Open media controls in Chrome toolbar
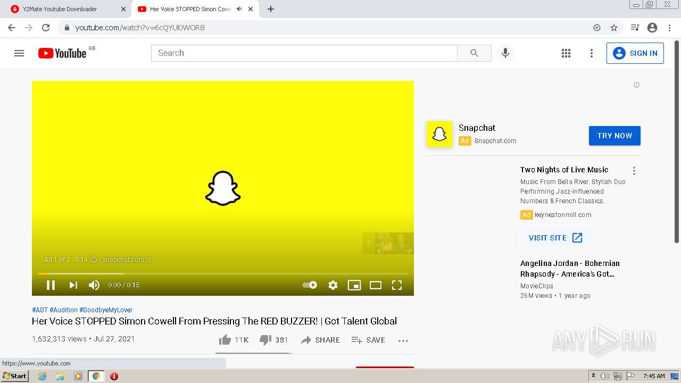The image size is (681, 383). (x=635, y=28)
